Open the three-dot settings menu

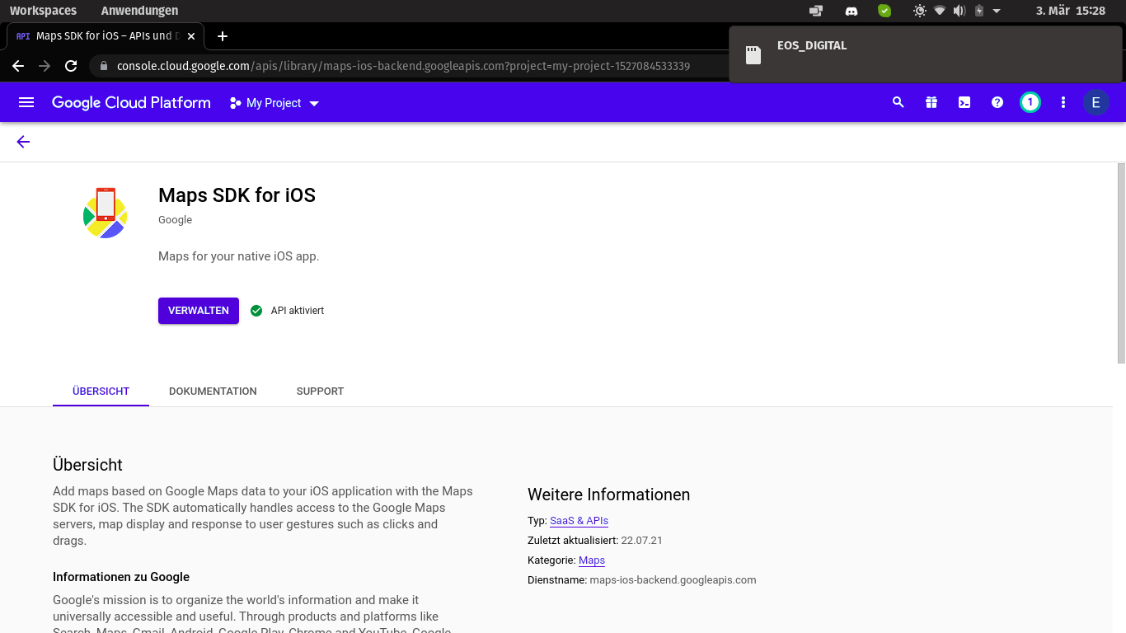[x=1063, y=102]
